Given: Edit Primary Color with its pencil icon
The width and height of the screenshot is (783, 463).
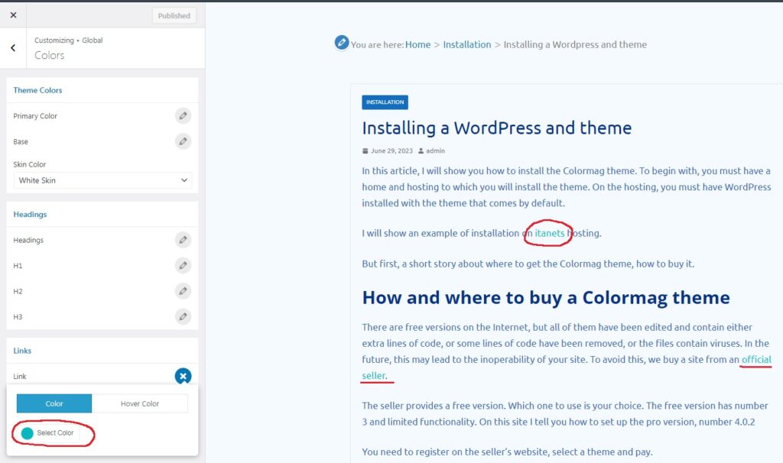Looking at the screenshot, I should (184, 116).
